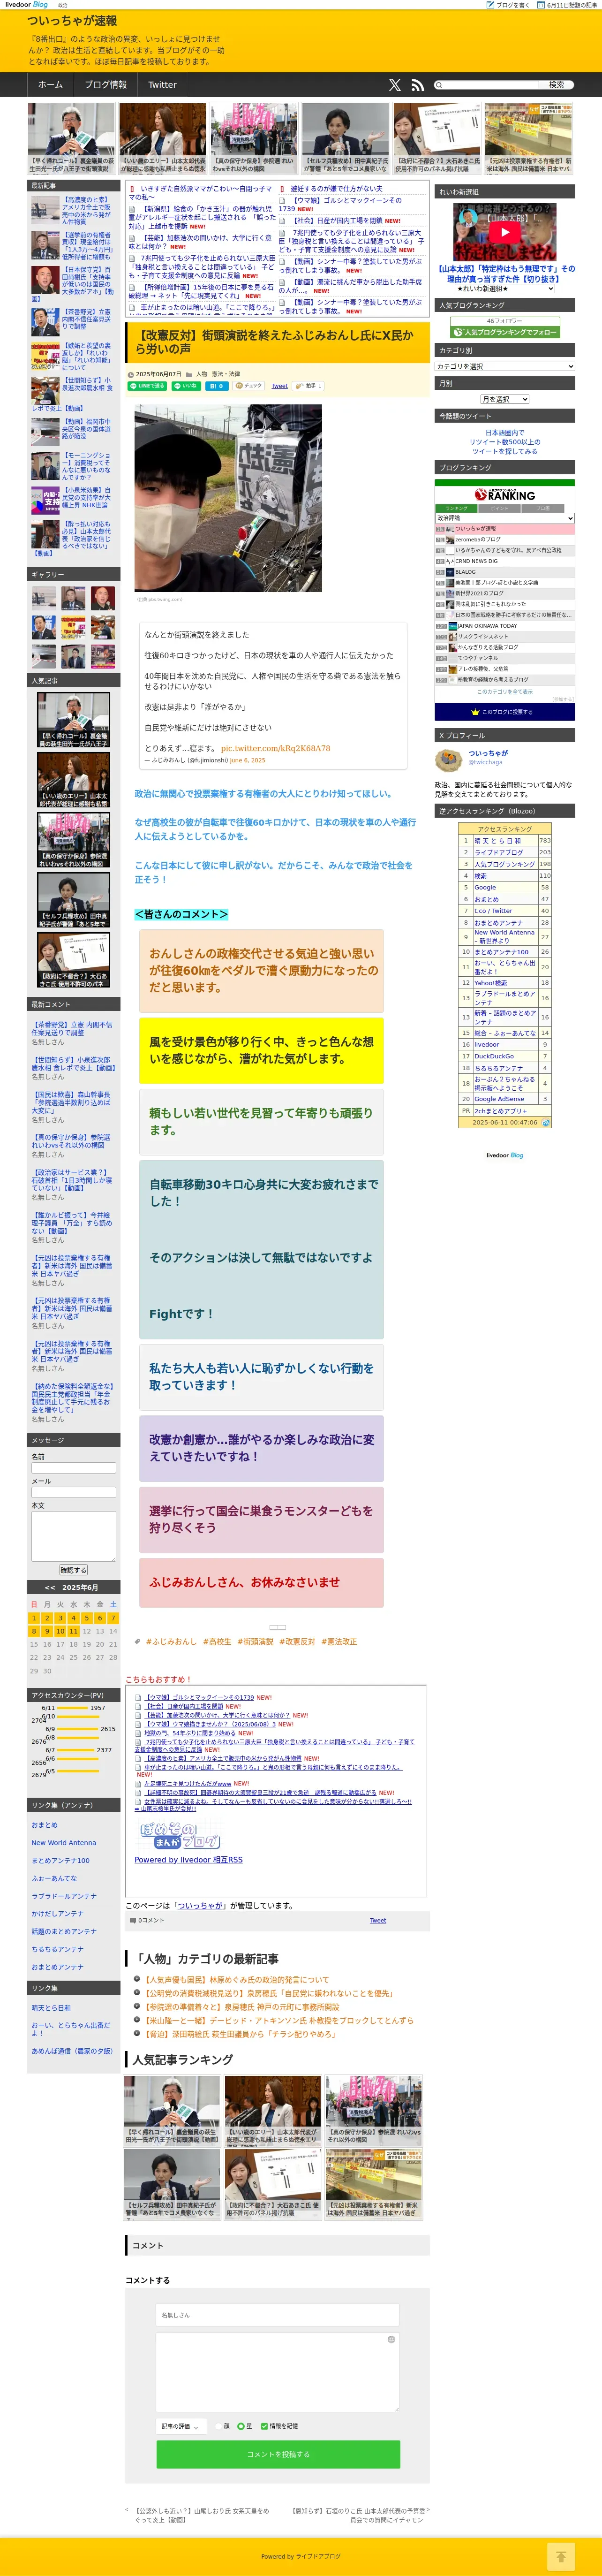Image resolution: width=602 pixels, height=2576 pixels.
Task: Click the large comment body textarea
Action: point(278,2371)
